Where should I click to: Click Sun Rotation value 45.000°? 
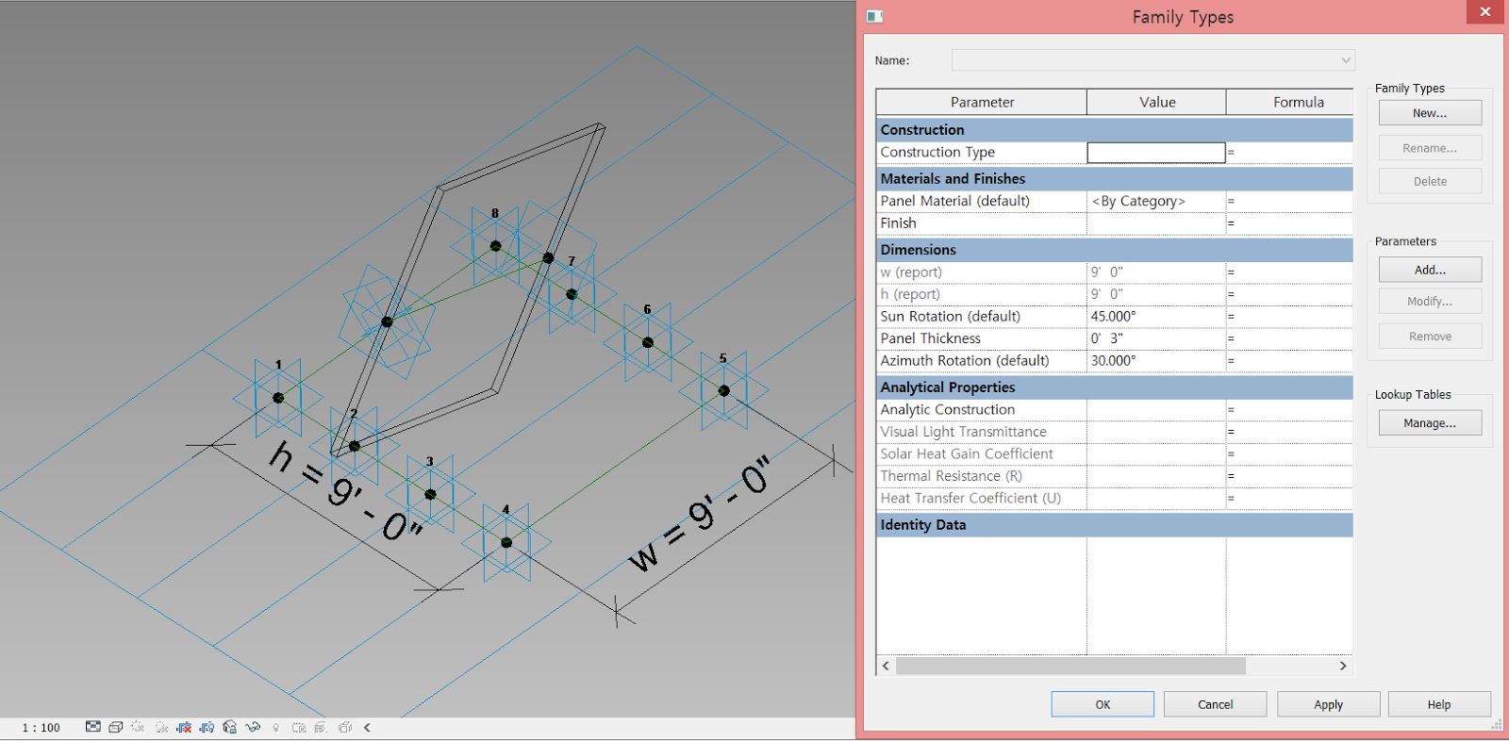(x=1156, y=317)
